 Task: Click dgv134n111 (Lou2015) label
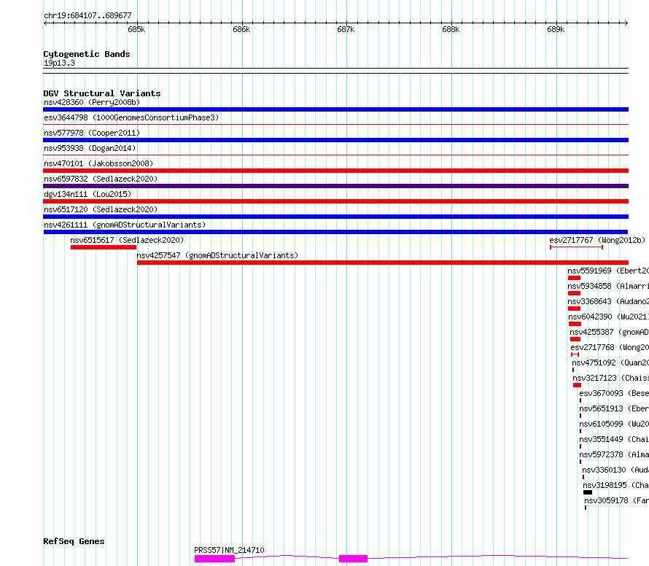(88, 194)
